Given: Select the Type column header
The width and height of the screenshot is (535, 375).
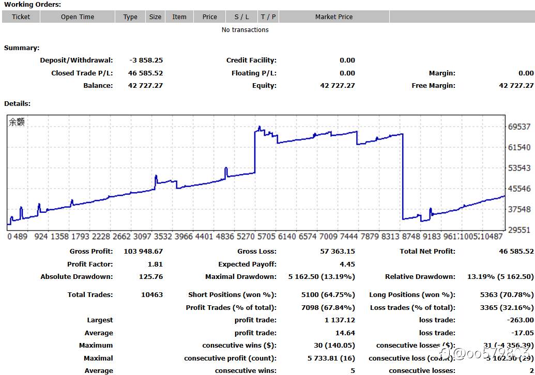Looking at the screenshot, I should click(130, 17).
